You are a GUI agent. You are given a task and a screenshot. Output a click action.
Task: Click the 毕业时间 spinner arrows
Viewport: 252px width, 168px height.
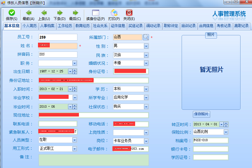pyautogui.click(x=74, y=107)
